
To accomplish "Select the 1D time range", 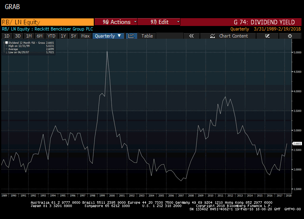I will point(7,36).
